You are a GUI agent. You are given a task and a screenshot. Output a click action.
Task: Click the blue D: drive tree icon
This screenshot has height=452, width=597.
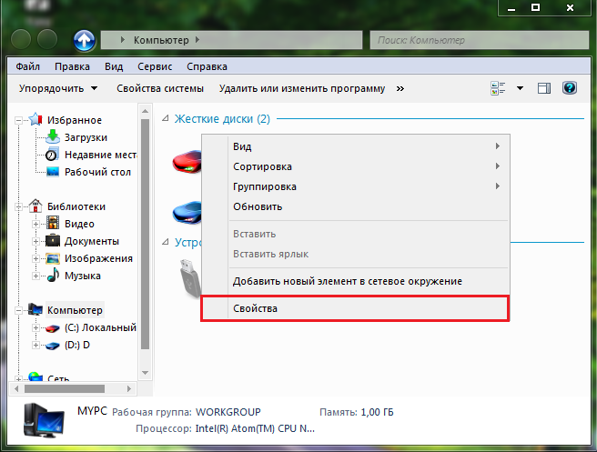(53, 346)
